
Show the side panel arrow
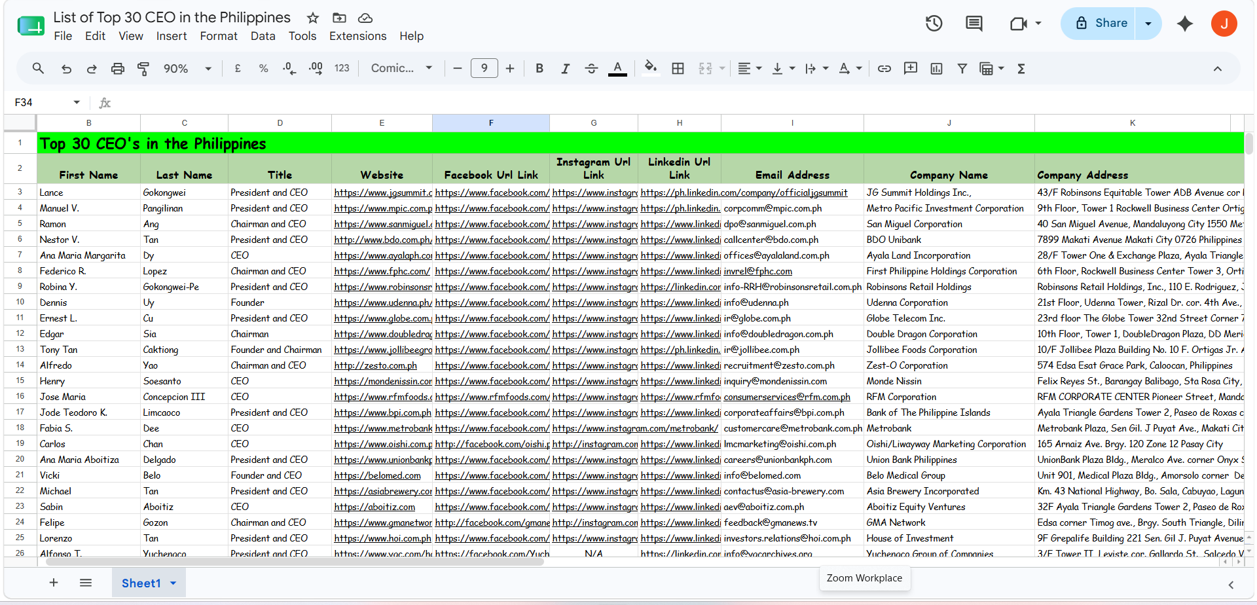[1231, 585]
